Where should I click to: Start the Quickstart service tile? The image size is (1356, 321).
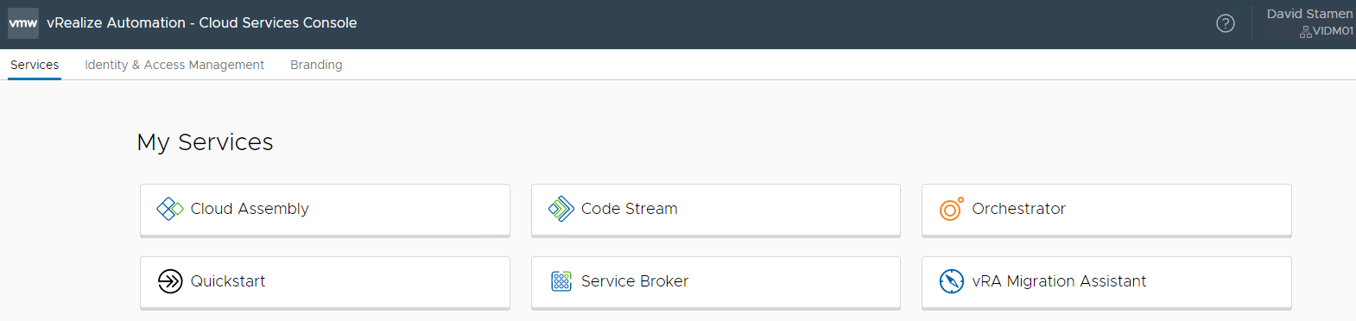click(x=325, y=282)
